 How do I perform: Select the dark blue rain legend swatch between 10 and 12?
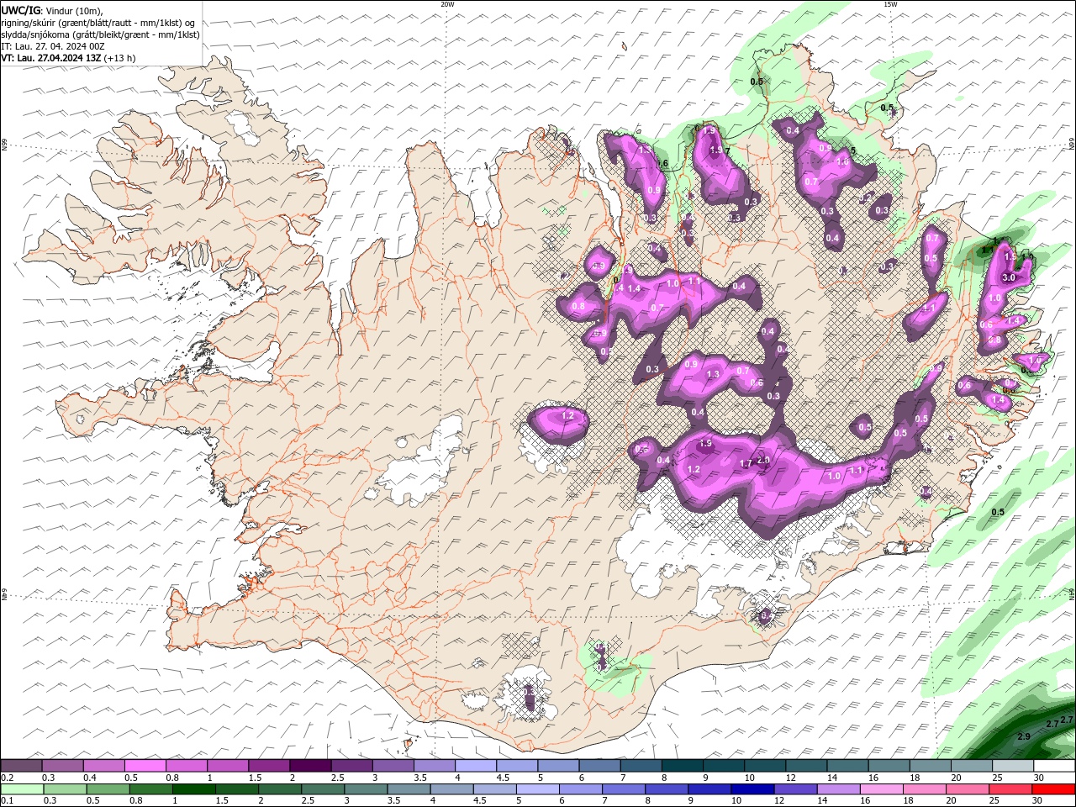click(x=752, y=789)
